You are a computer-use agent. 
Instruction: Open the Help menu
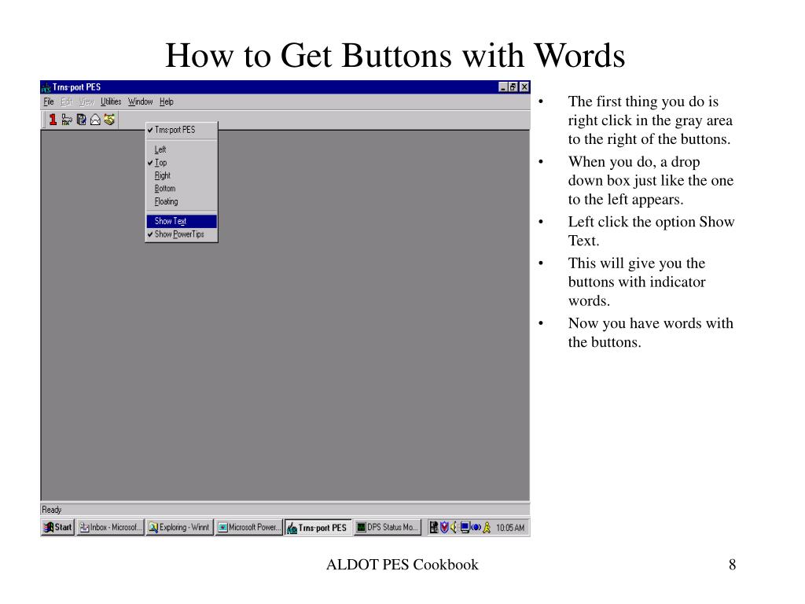click(x=167, y=101)
